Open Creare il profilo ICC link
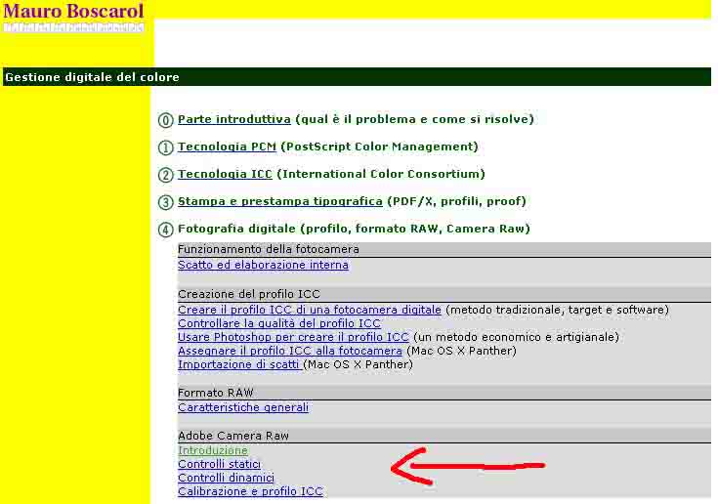Screen dimensions: 718x504 [x=309, y=310]
